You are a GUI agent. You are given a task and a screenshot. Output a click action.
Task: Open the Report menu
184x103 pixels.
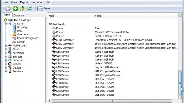(24, 2)
